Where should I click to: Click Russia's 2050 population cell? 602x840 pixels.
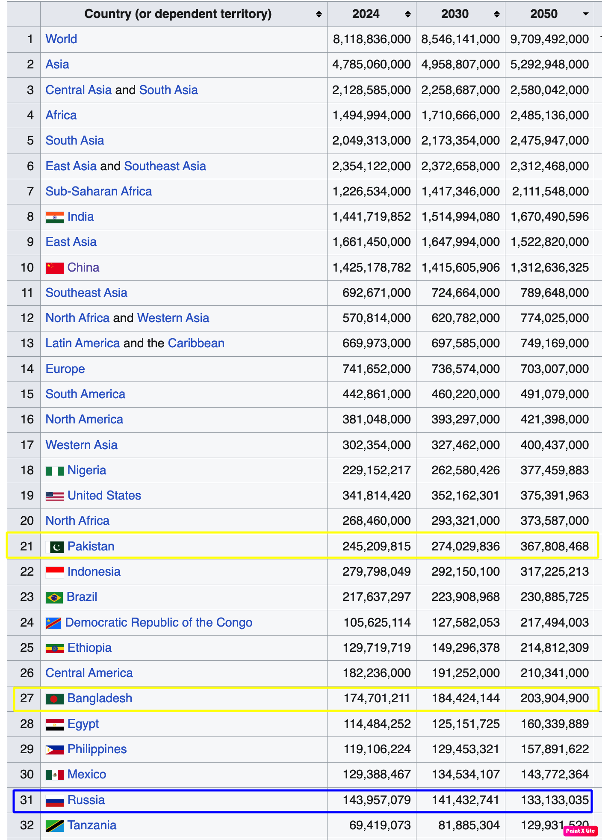[x=554, y=800]
